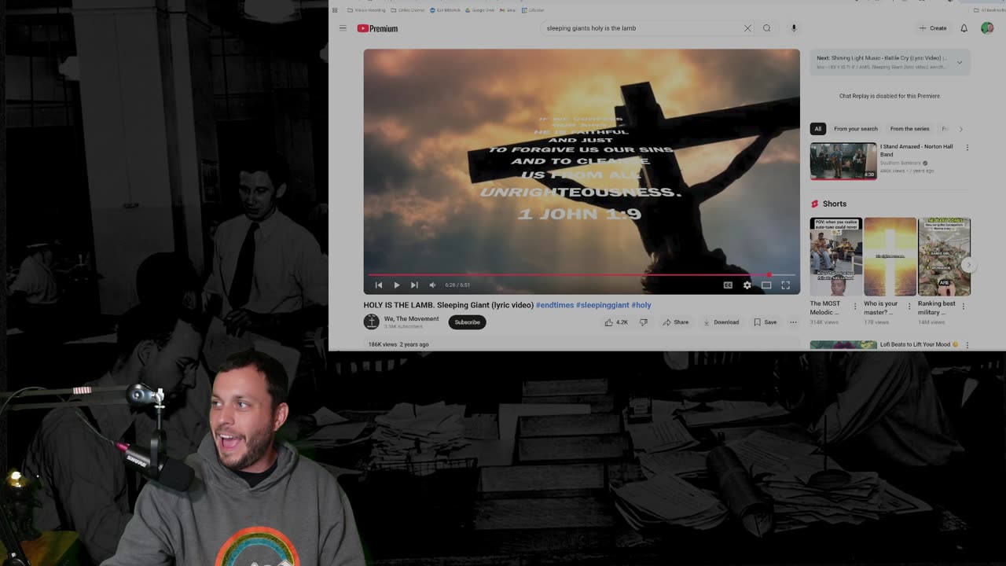Open Who is your master short thumbnail
This screenshot has width=1006, height=566.
click(x=890, y=256)
